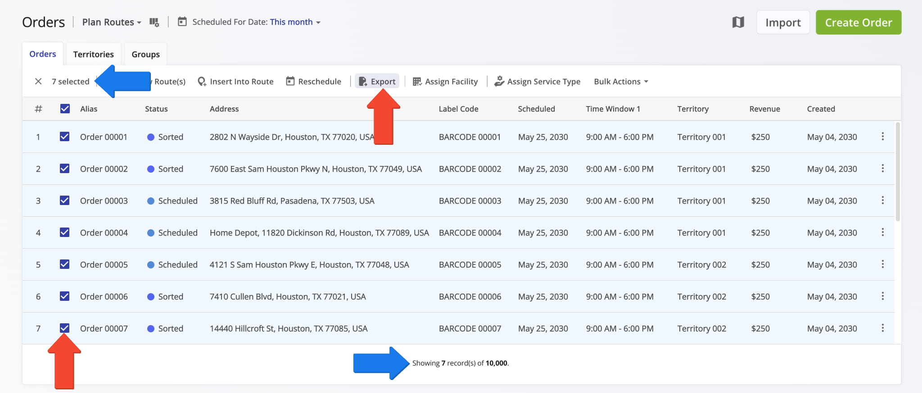922x393 pixels.
Task: Click BARCODE 00005 label cell
Action: coord(470,264)
